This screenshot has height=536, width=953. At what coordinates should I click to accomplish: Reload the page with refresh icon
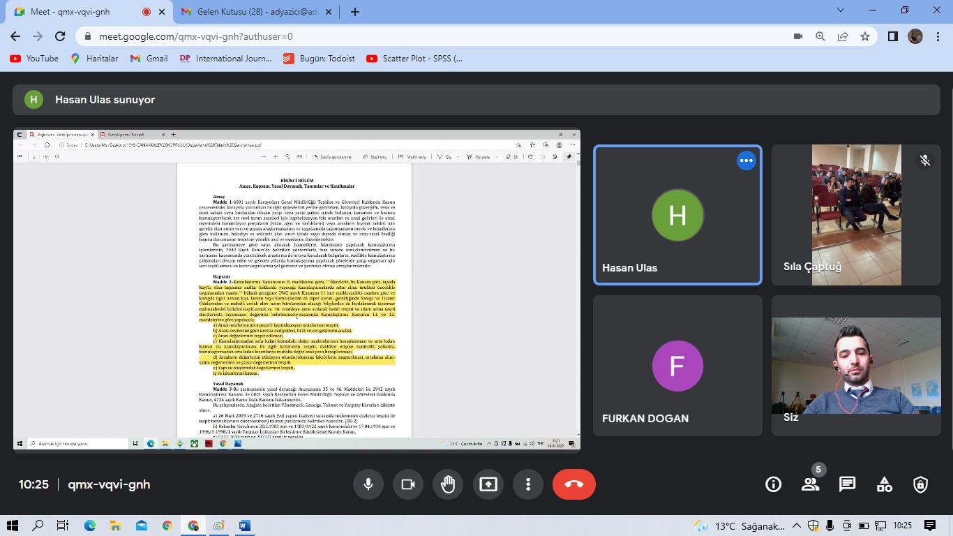click(x=60, y=36)
